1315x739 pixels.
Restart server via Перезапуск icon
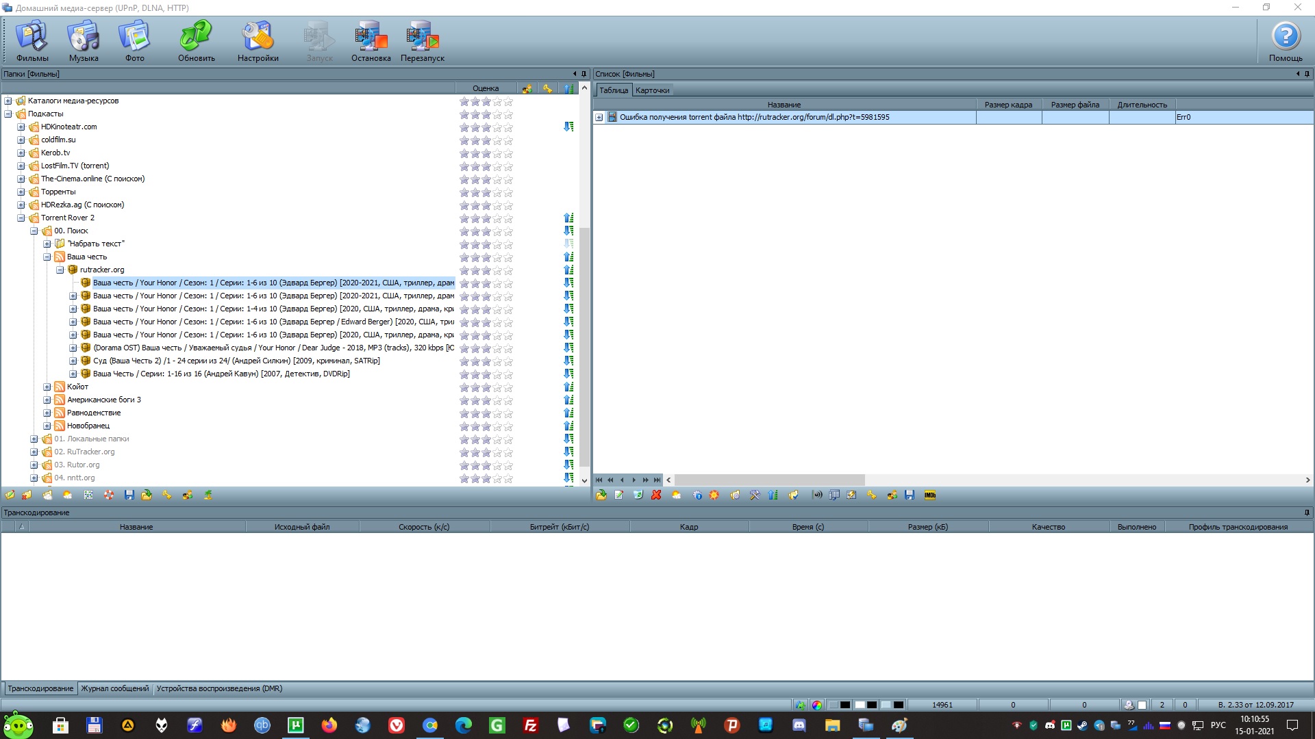(x=422, y=41)
